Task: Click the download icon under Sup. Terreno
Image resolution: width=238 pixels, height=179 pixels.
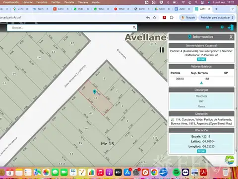Action: pos(201,83)
